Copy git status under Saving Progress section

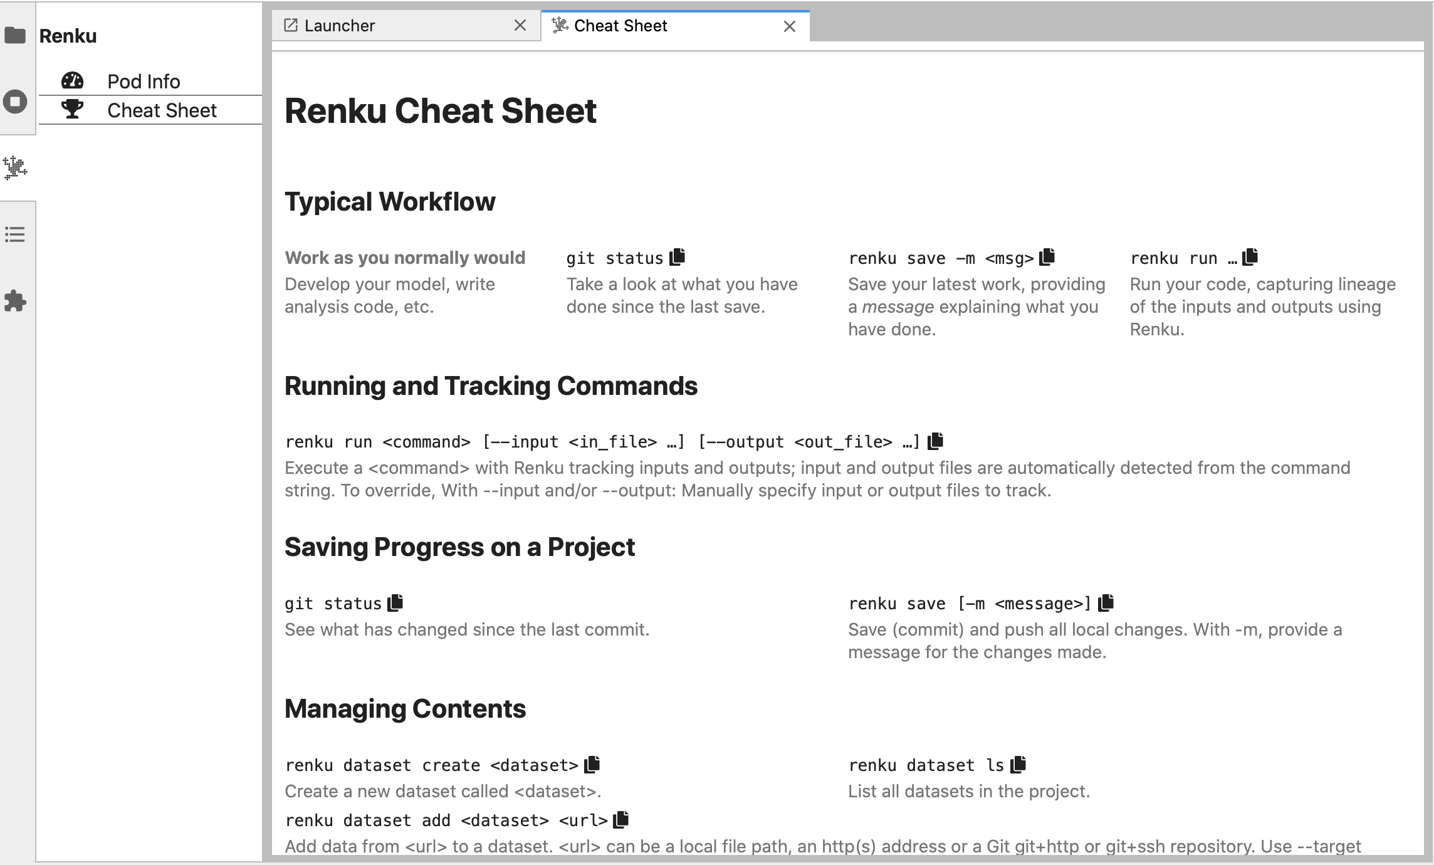pos(395,601)
